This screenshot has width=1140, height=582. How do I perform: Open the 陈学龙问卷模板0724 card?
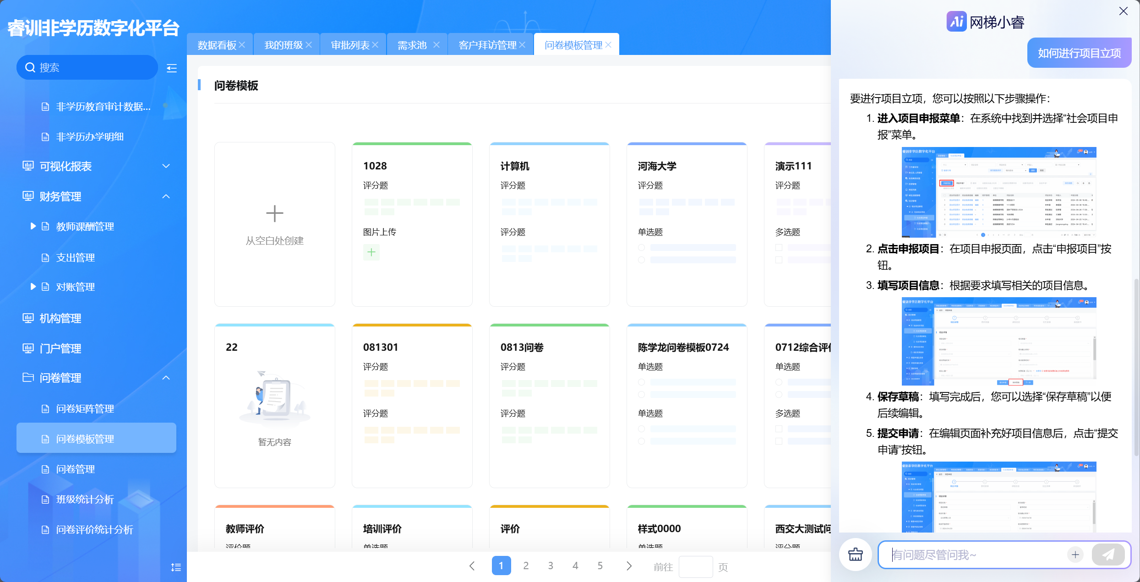tap(687, 406)
